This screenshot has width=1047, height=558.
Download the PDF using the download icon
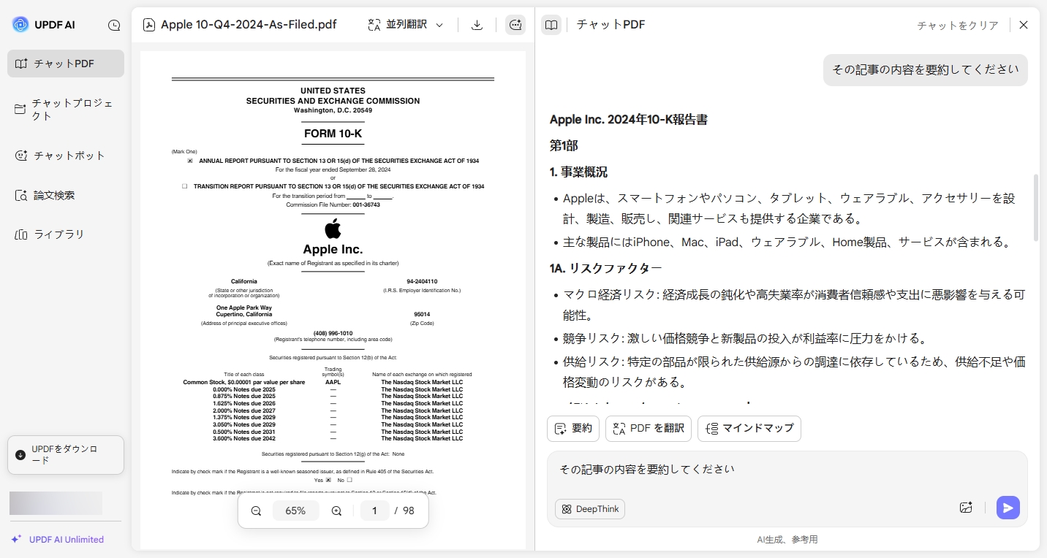(x=477, y=25)
